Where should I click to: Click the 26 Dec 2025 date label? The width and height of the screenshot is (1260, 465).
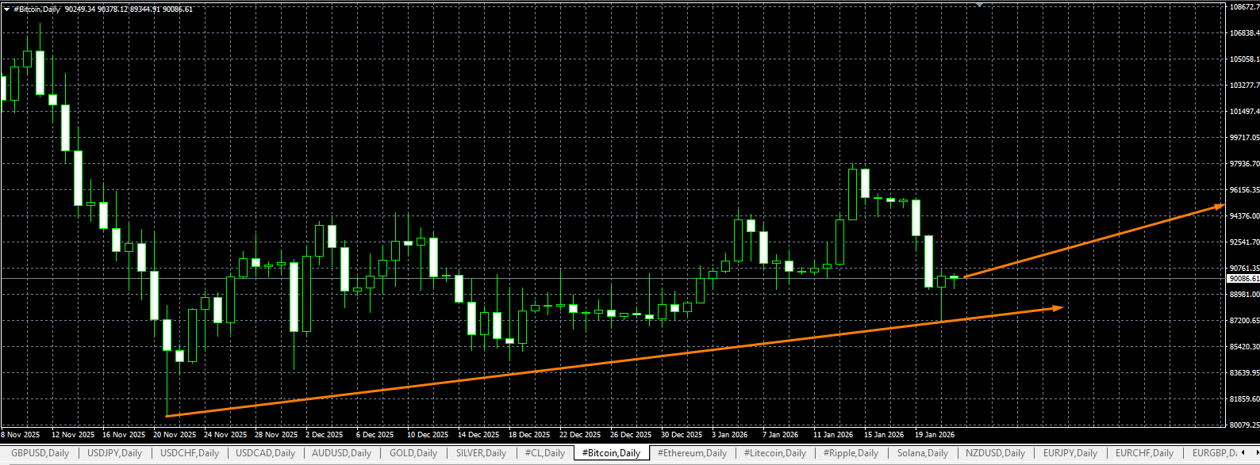point(631,435)
